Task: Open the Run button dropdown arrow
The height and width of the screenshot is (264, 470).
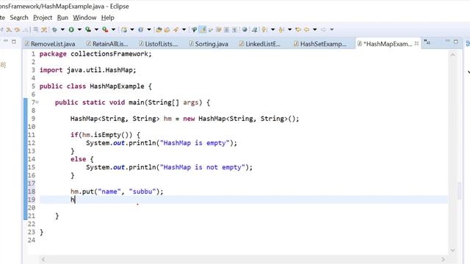Action: 79,29
